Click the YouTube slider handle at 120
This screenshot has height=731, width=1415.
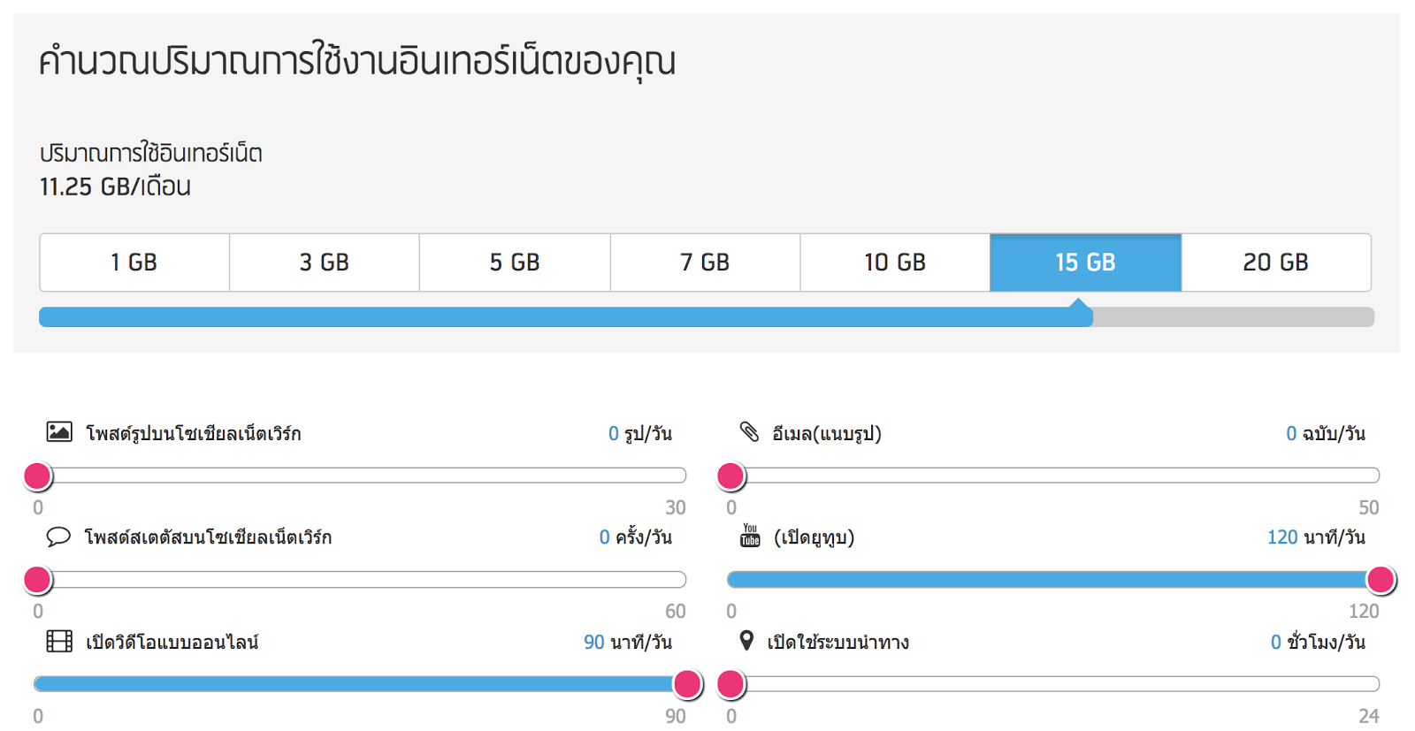point(1381,580)
